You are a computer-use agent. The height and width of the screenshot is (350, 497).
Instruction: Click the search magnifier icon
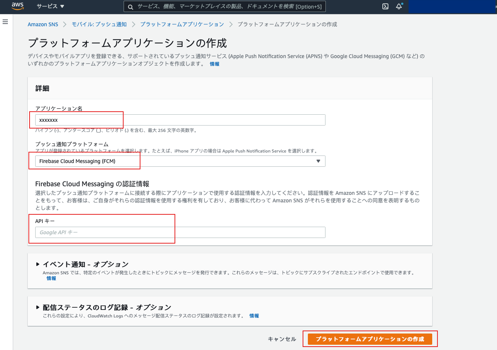(130, 6)
